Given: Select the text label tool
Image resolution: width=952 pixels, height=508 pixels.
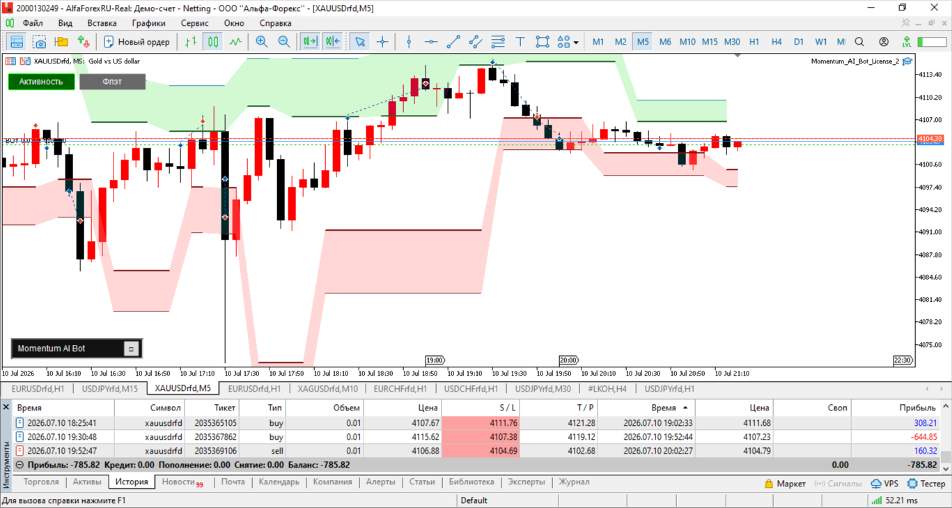Looking at the screenshot, I should [520, 42].
